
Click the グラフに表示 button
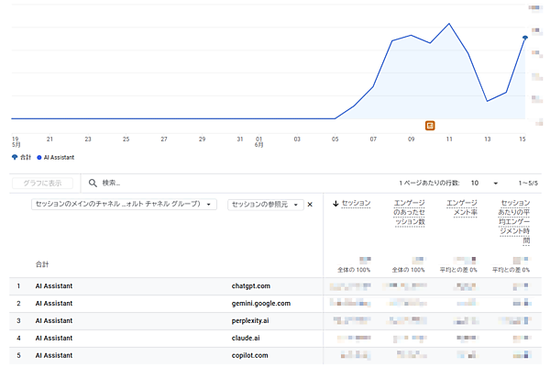click(x=42, y=183)
